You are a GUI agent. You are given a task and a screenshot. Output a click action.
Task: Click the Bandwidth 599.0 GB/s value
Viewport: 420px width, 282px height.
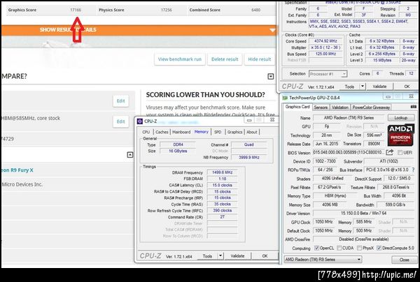[395, 205]
